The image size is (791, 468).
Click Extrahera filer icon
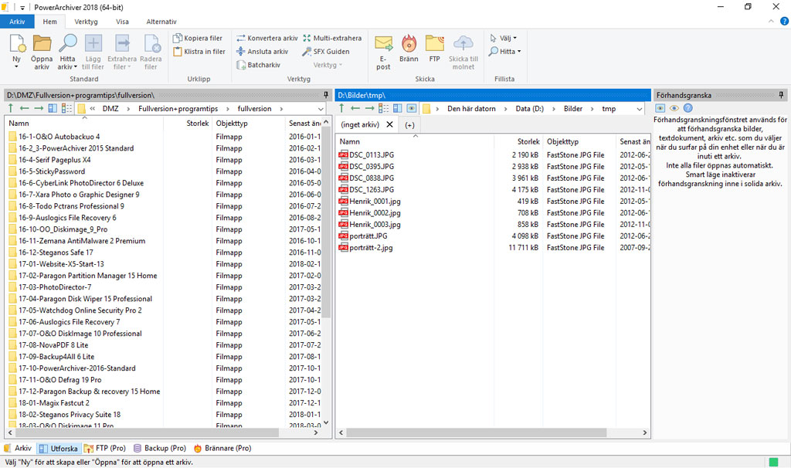click(x=122, y=43)
